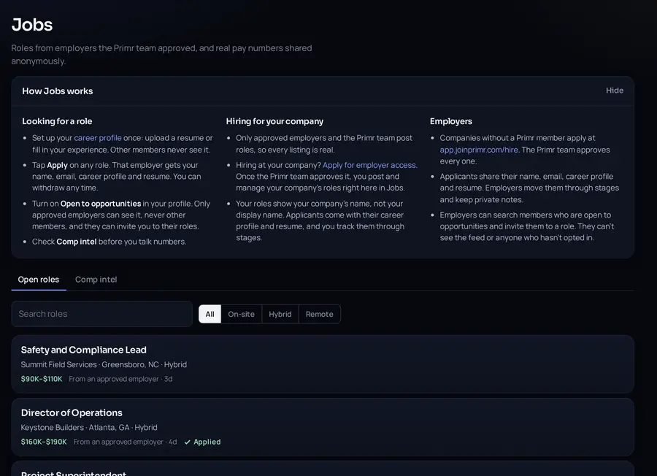This screenshot has width=657, height=476.
Task: Click the $160K–$190K pay range
Action: (44, 442)
